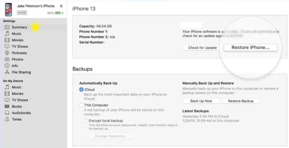Image resolution: width=289 pixels, height=148 pixels.
Task: Open Movies filmstrip icon under Settings
Action: pos(7,40)
